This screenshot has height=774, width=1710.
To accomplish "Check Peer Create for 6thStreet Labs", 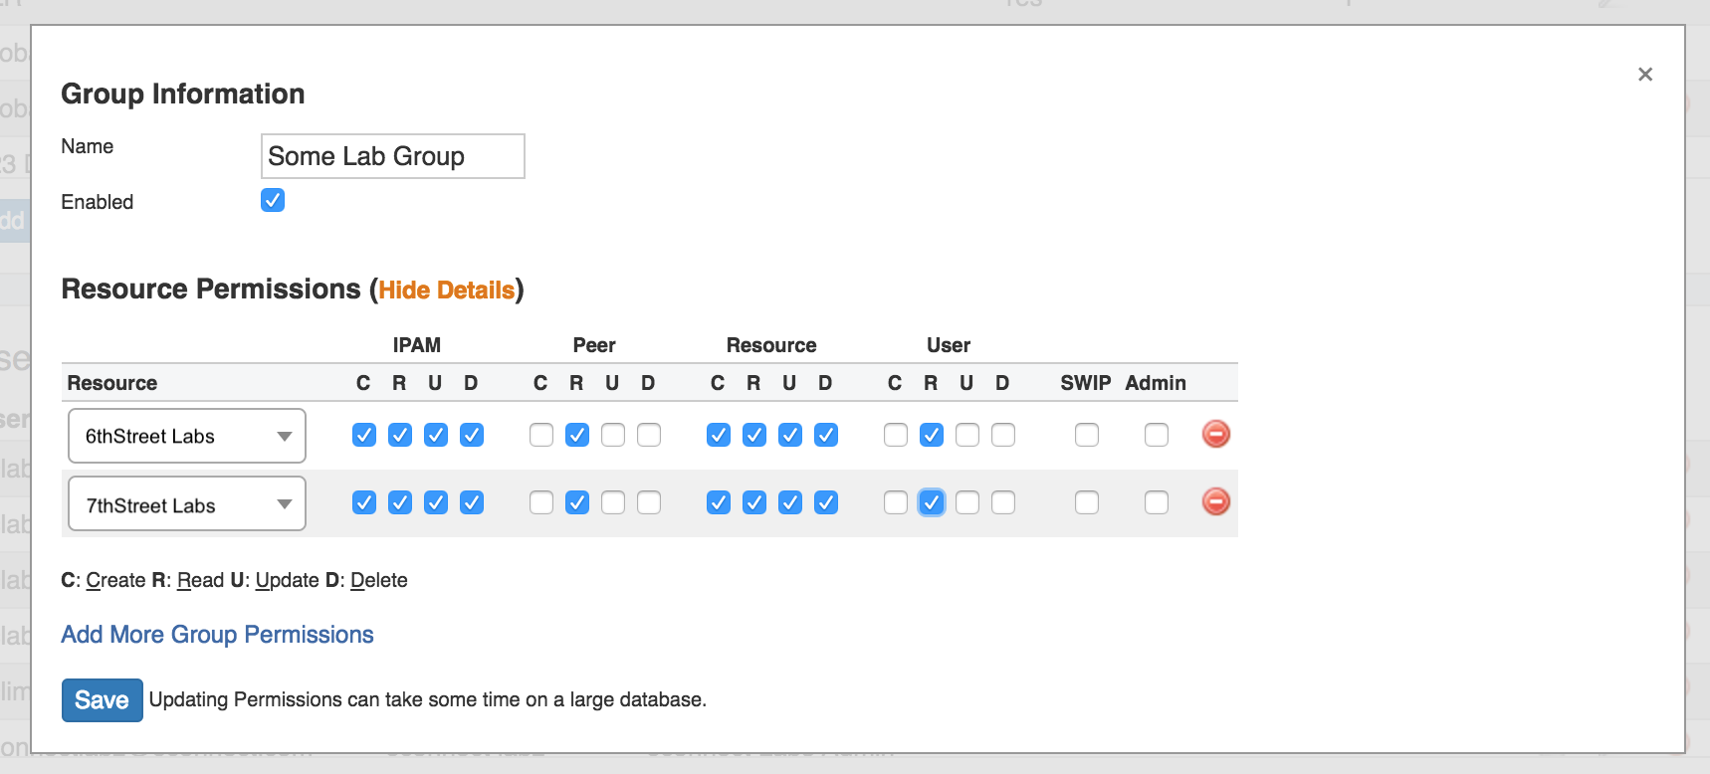I will tap(541, 435).
